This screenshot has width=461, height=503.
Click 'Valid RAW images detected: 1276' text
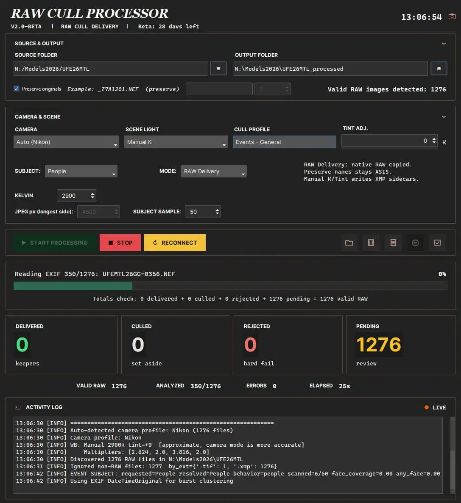pos(387,89)
